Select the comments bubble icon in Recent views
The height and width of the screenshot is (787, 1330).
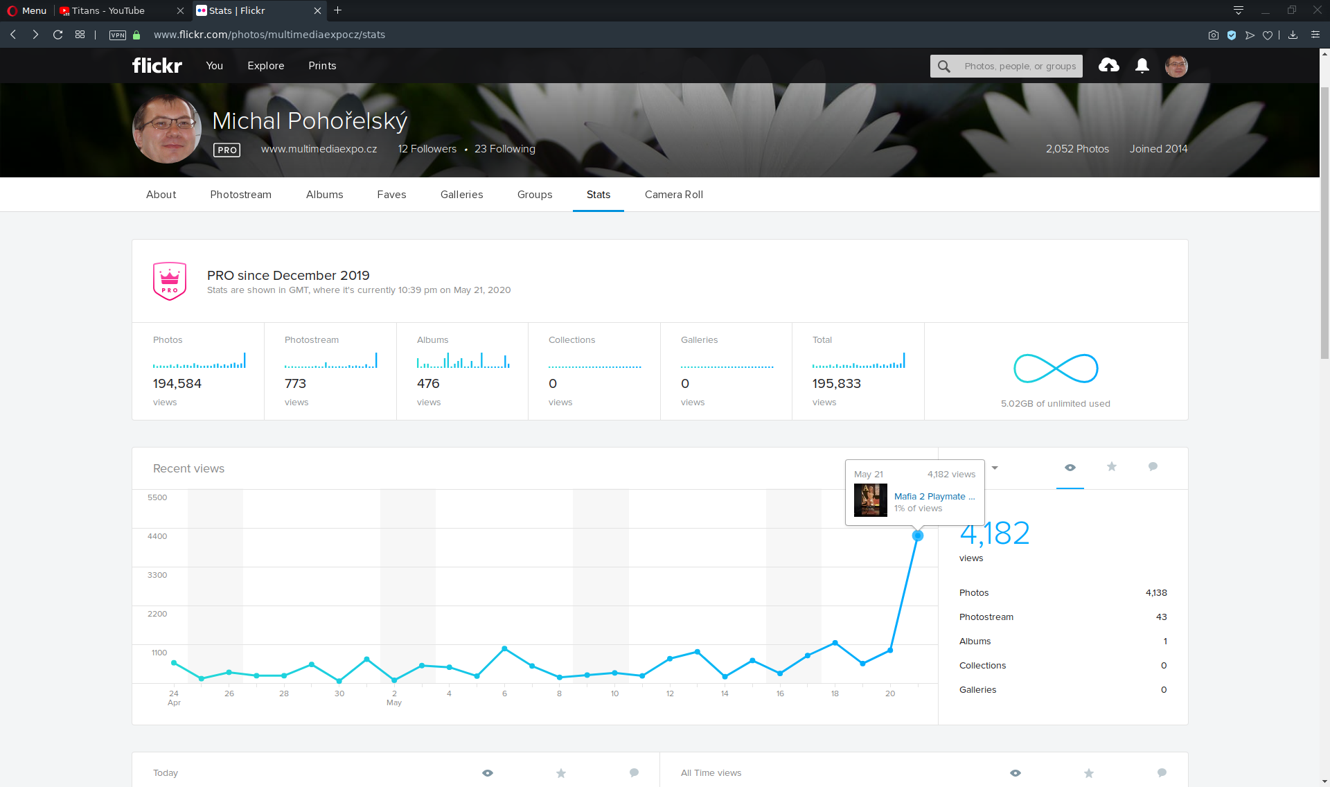coord(1153,467)
